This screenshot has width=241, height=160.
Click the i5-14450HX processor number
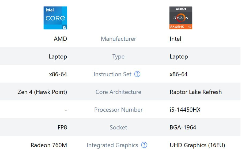(x=185, y=110)
